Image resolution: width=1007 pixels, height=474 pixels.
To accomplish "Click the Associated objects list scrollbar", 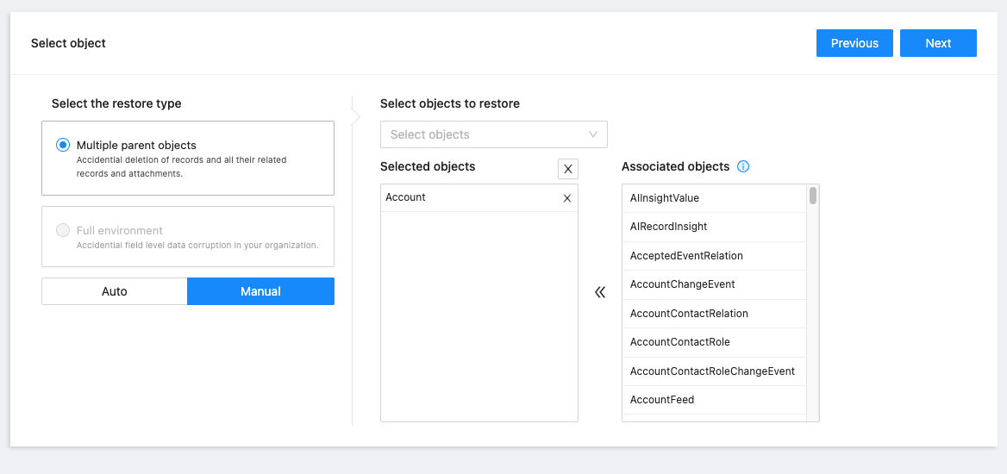I will tap(813, 196).
